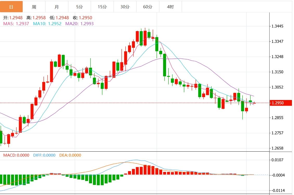Click the 0.0107 MACD axis label

(x=278, y=160)
